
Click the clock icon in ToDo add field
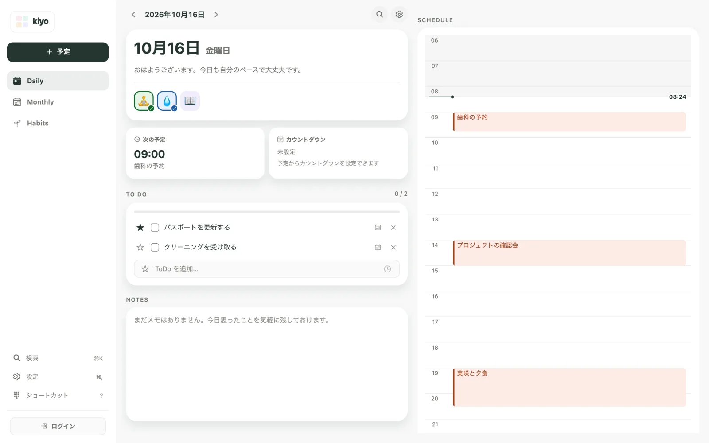coord(387,269)
